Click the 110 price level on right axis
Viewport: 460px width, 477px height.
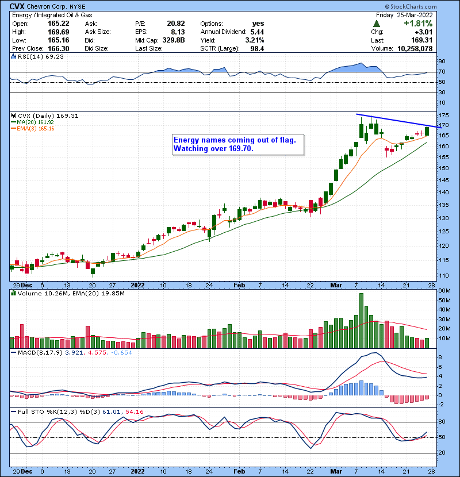point(443,276)
